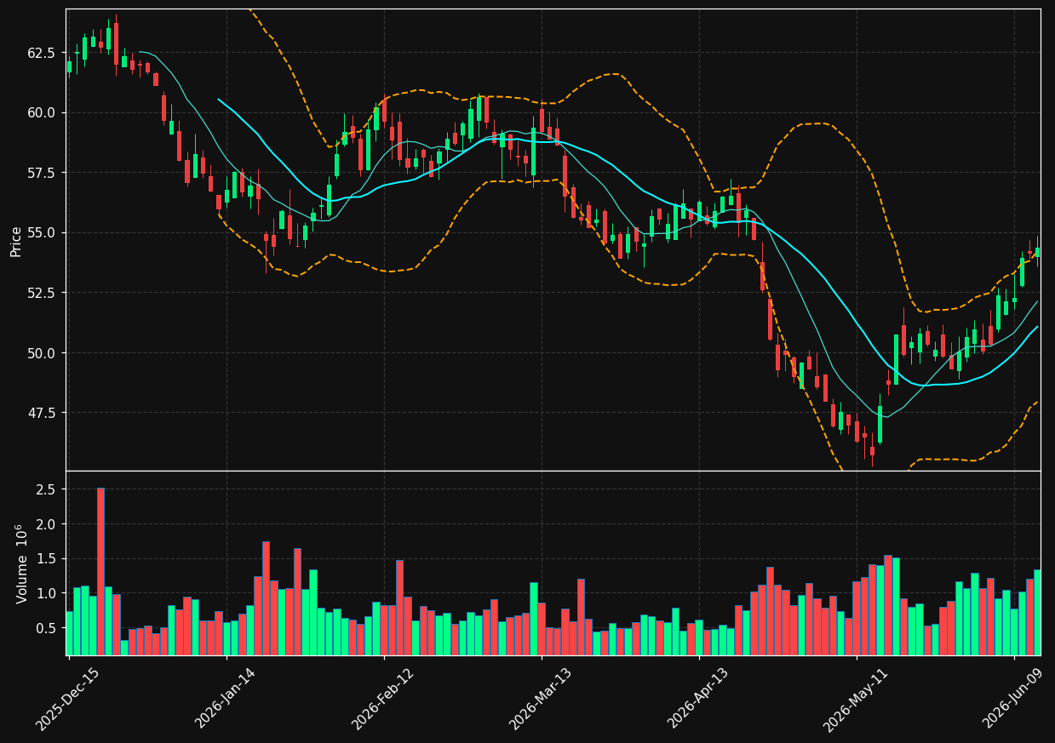The height and width of the screenshot is (743, 1055).
Task: Click the 55.0 price axis value
Action: (42, 232)
